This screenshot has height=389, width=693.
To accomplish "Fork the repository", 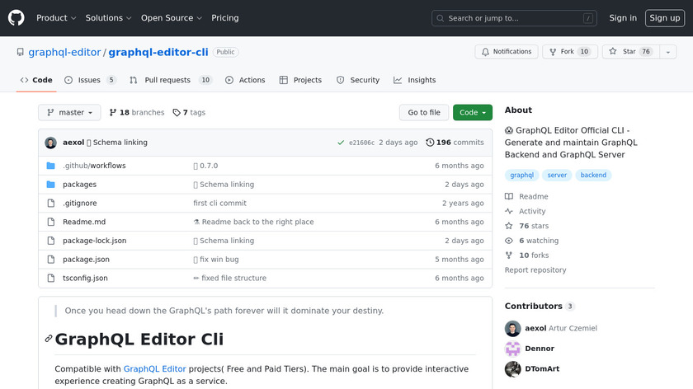I will (570, 52).
